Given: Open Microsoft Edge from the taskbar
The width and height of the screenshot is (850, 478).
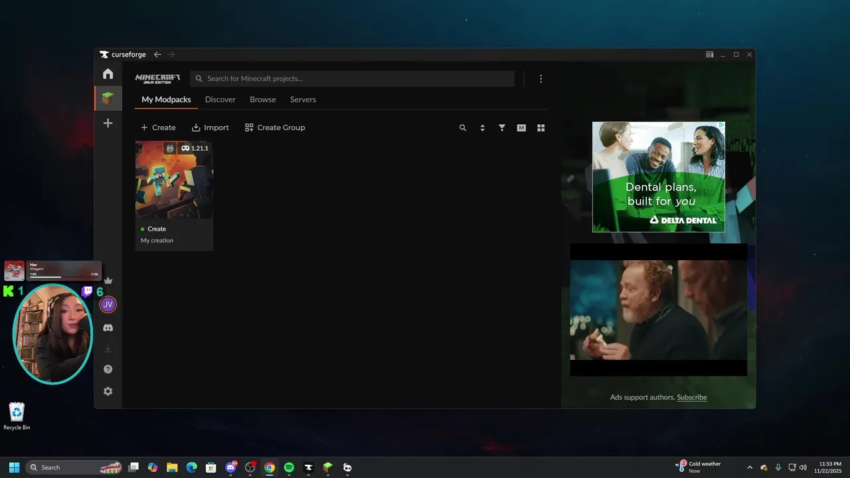Looking at the screenshot, I should pyautogui.click(x=191, y=467).
